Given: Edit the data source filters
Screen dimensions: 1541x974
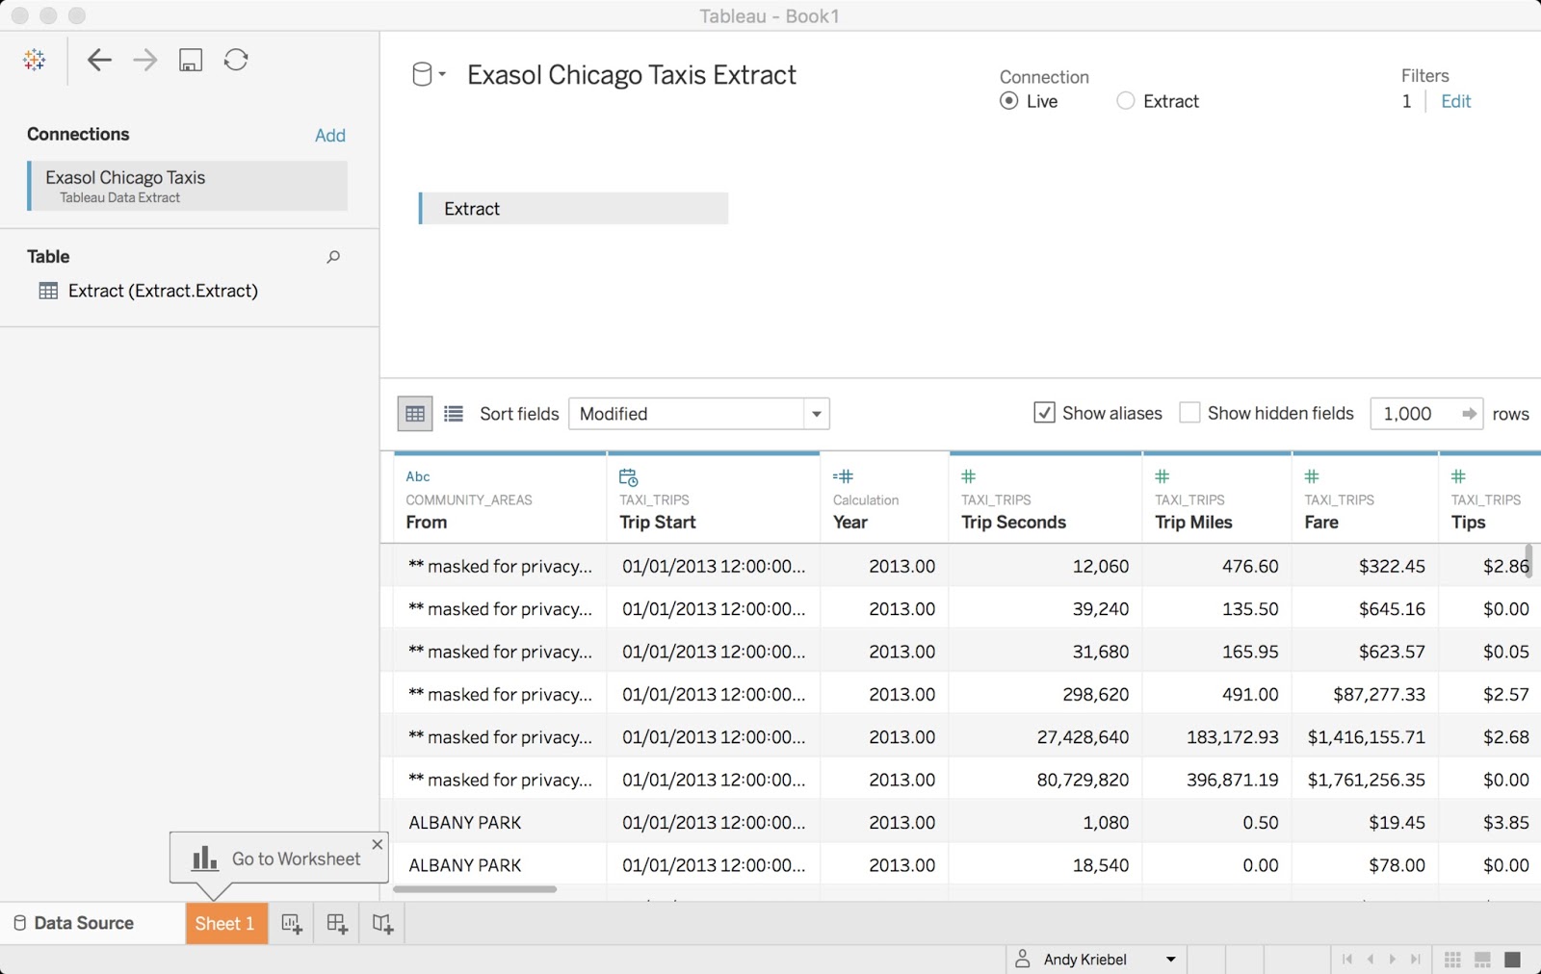Looking at the screenshot, I should point(1455,101).
